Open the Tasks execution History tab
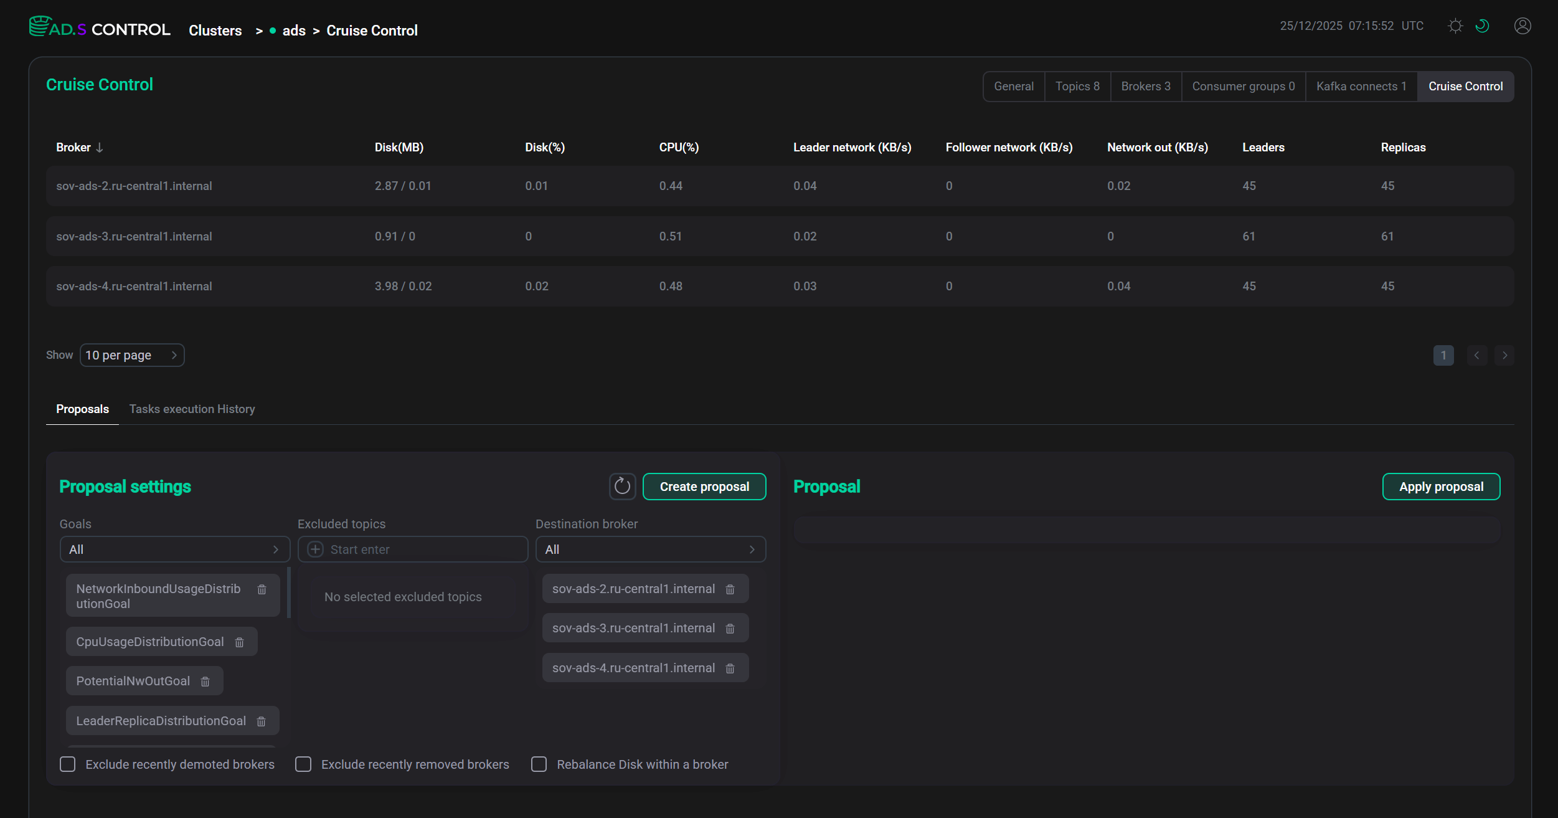The width and height of the screenshot is (1558, 818). [192, 409]
